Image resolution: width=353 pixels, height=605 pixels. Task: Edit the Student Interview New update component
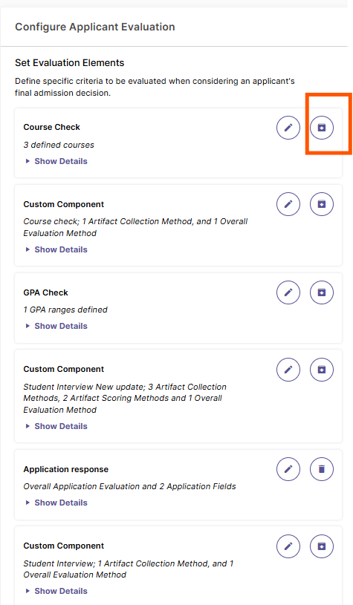(x=288, y=370)
